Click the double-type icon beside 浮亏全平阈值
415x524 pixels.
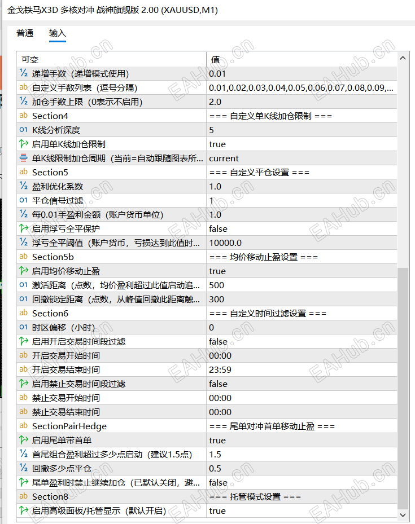[x=23, y=243]
